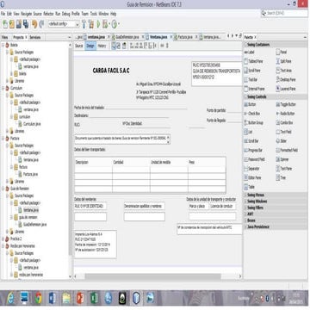This screenshot has height=310, width=310.
Task: Click the Undo arrow in the toolbar
Action: tap(34, 24)
